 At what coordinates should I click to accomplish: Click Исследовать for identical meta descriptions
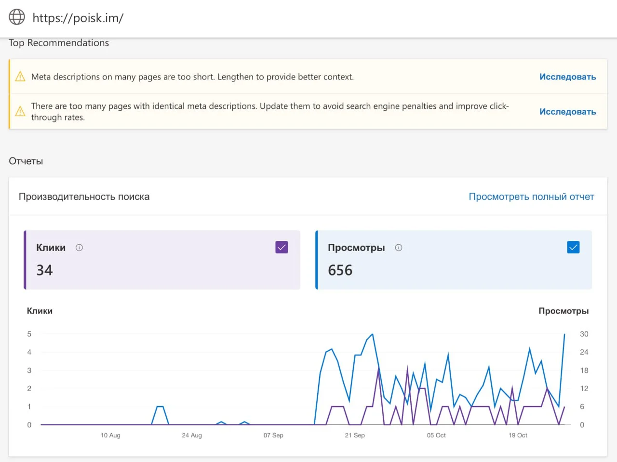pos(567,111)
